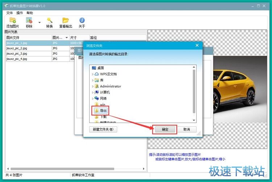
Task: Expand the Administrator tree node
Action: [x=92, y=86]
